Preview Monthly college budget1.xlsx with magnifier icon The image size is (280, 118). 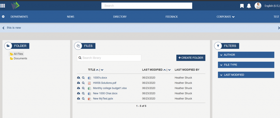point(83,88)
